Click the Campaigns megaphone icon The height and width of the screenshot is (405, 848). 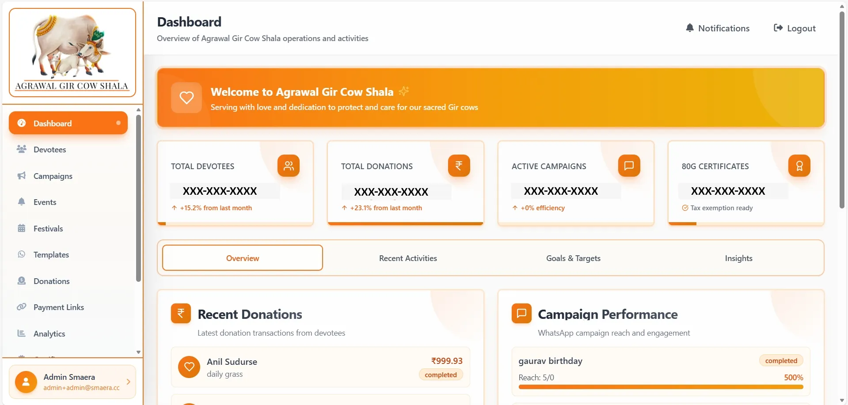click(x=21, y=176)
